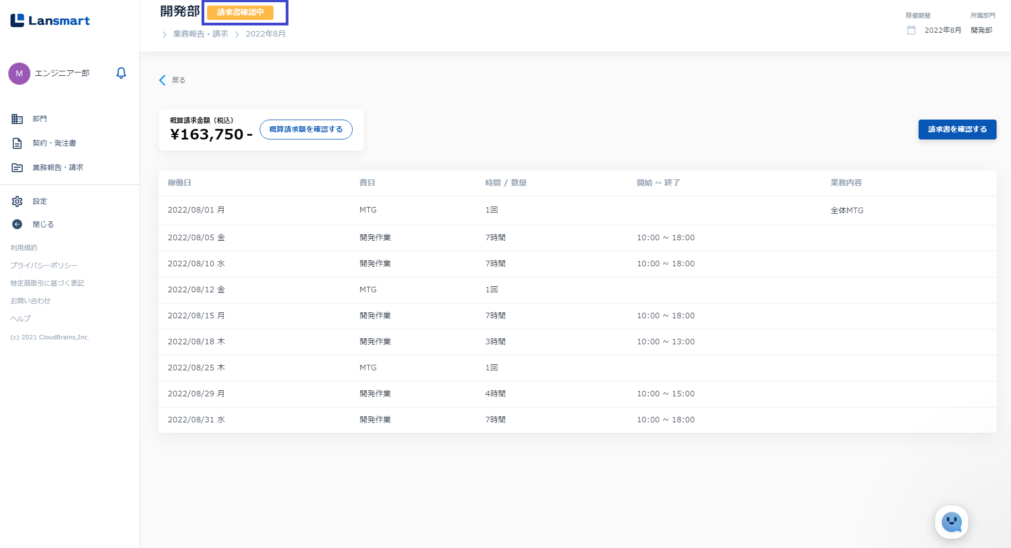Open 契約・発注書 in the sidebar
Screen dimensions: 1011x548
click(x=54, y=143)
